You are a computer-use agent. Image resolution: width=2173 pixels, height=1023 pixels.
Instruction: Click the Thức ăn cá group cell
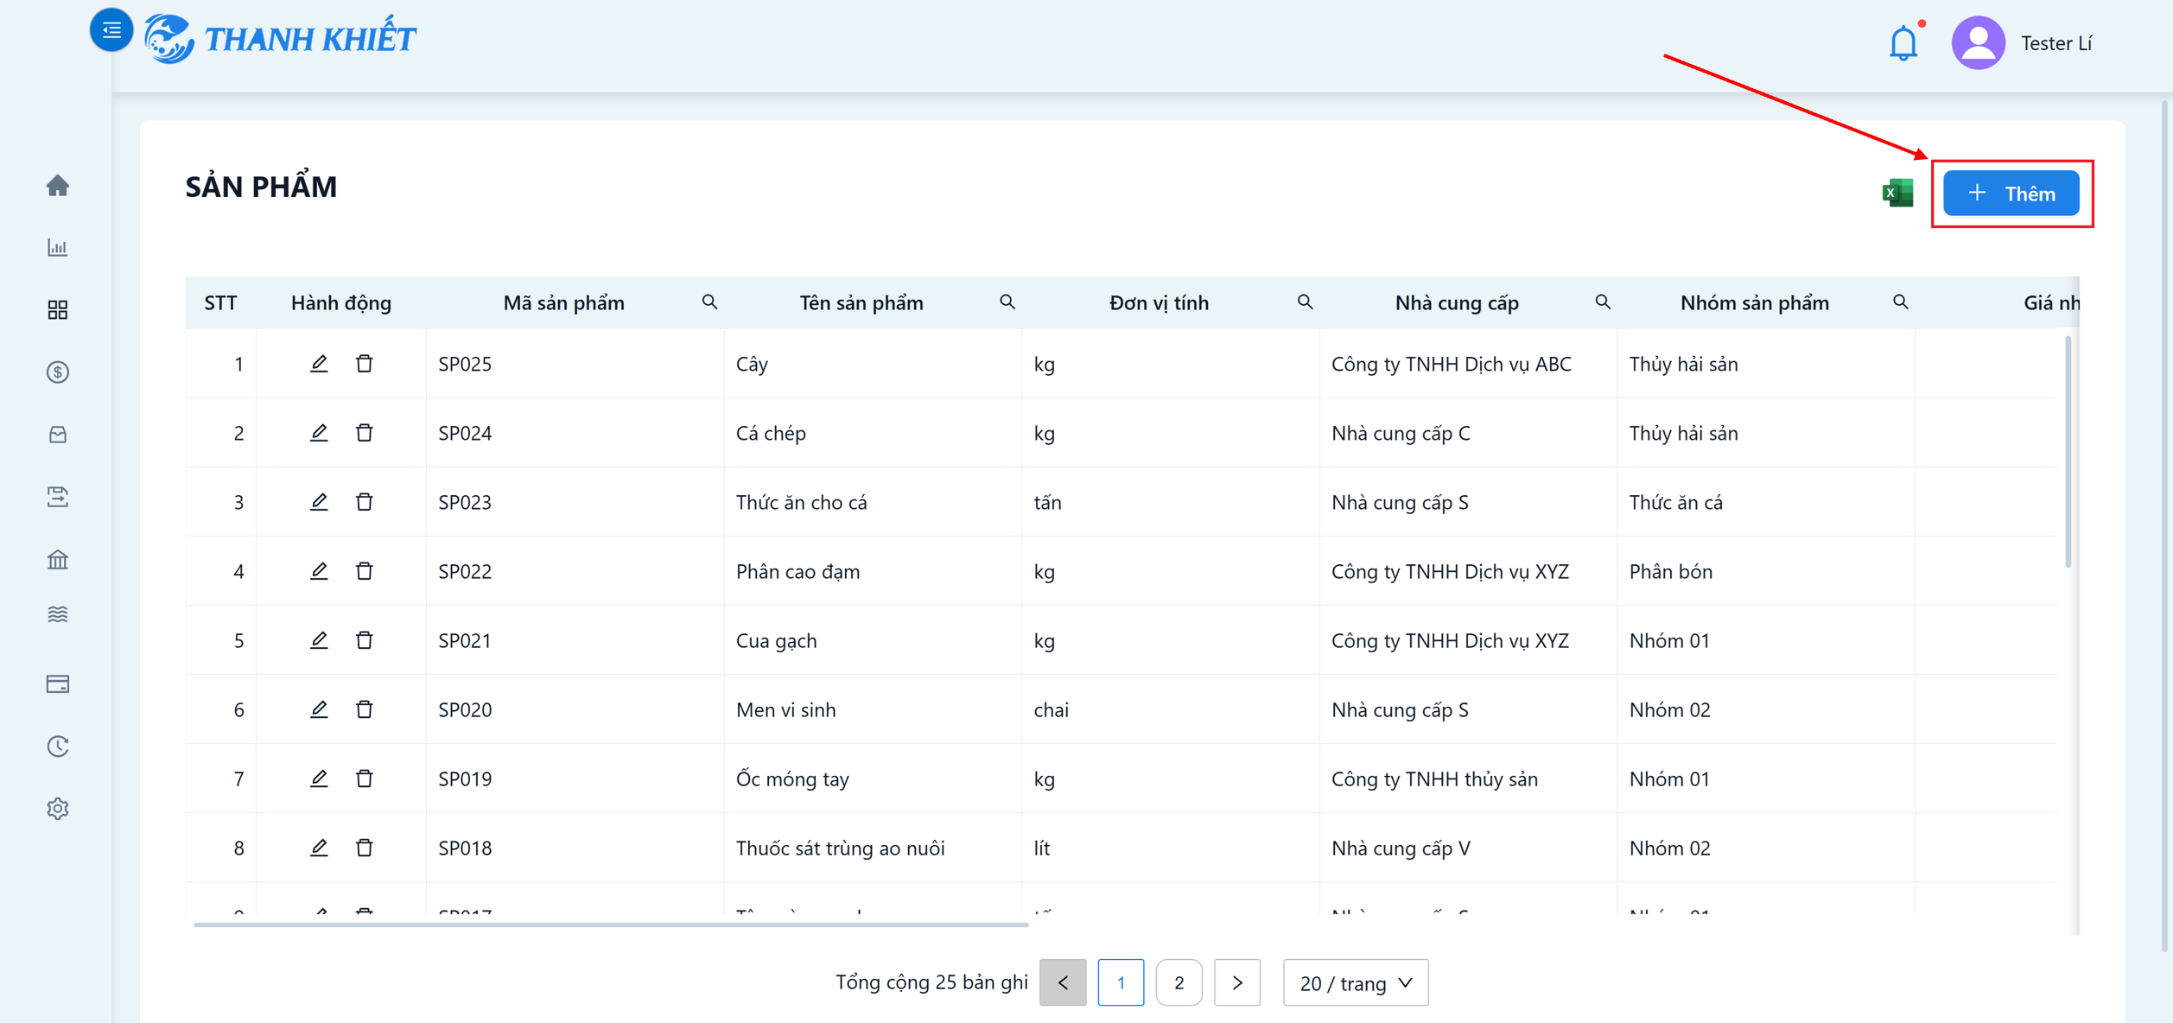pos(1766,502)
